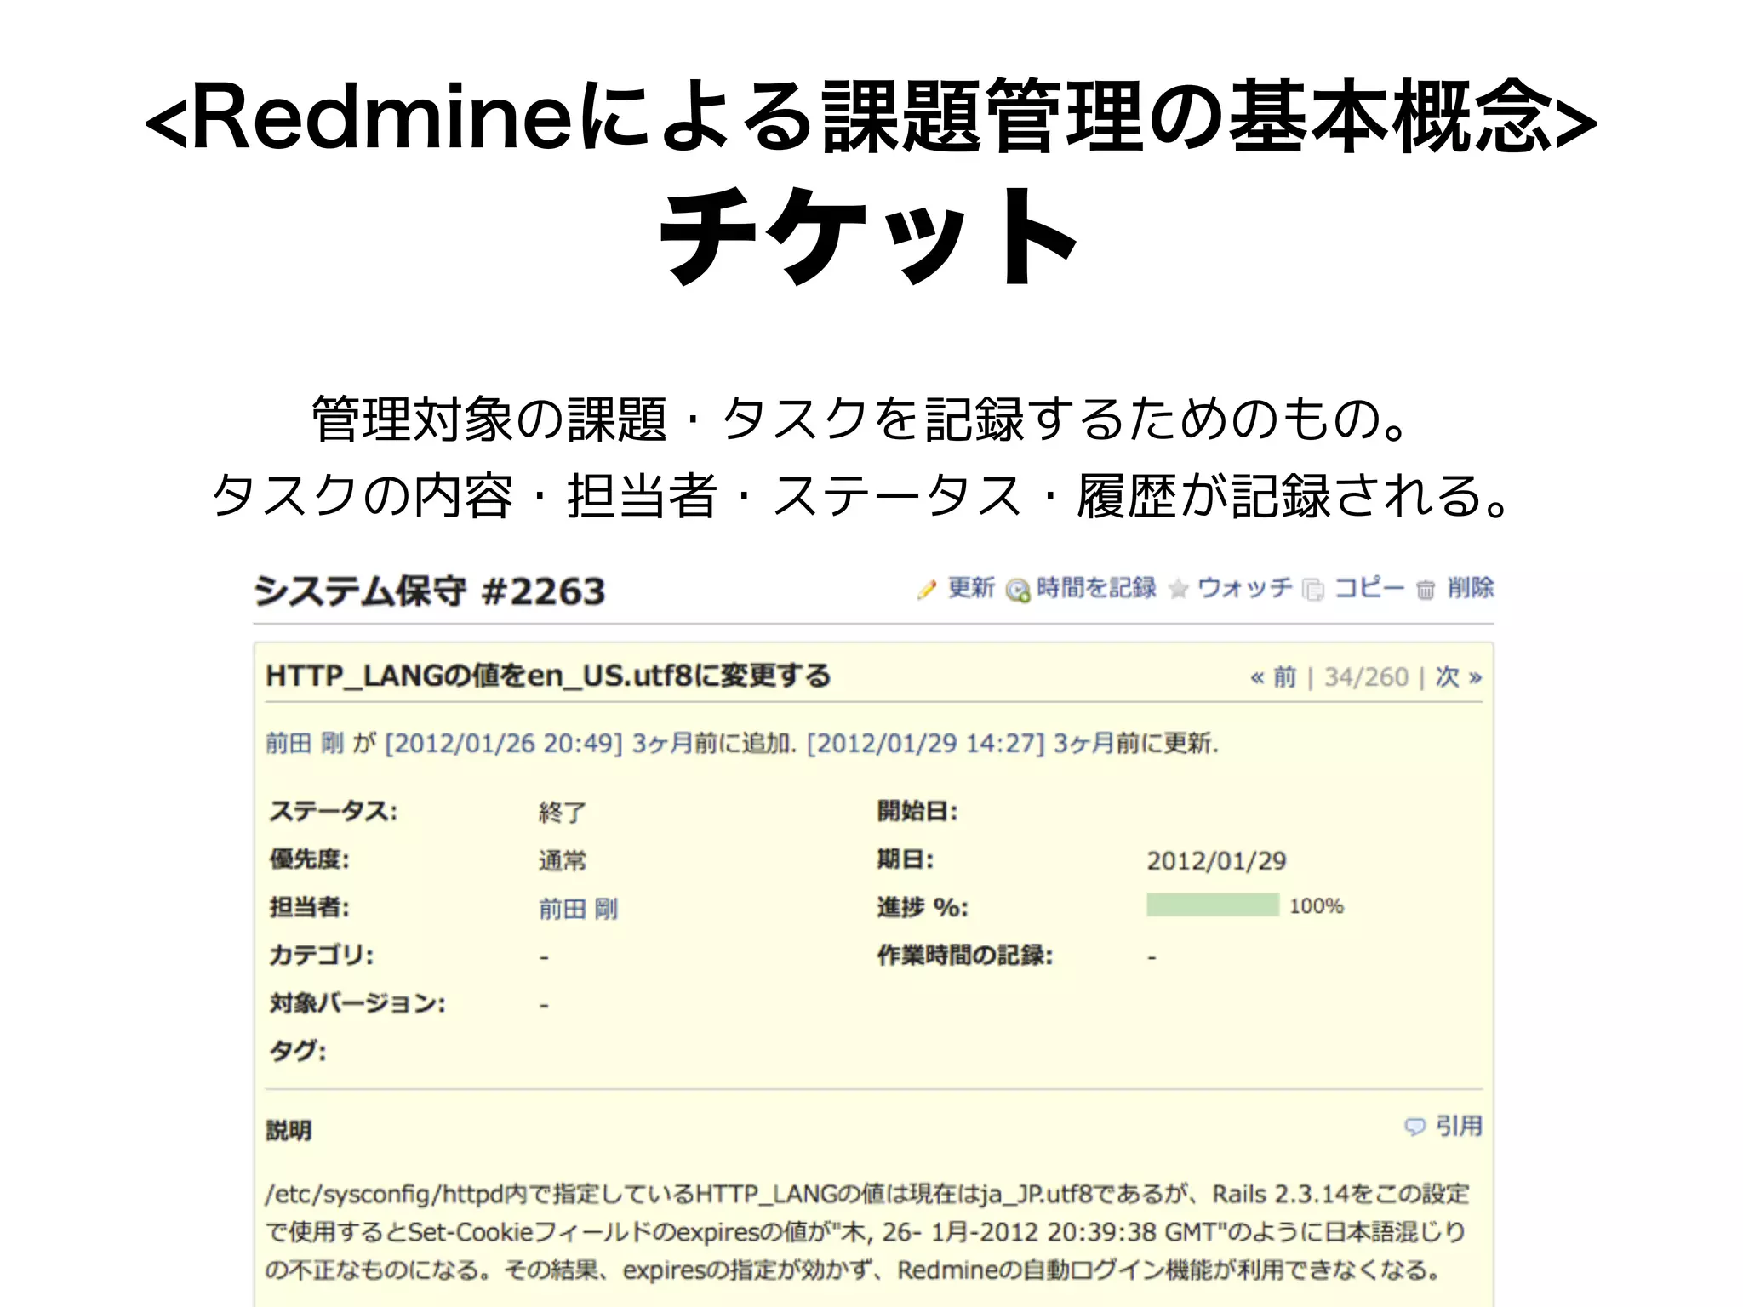Open the 時間を記録 link
The width and height of the screenshot is (1743, 1307).
(1096, 587)
